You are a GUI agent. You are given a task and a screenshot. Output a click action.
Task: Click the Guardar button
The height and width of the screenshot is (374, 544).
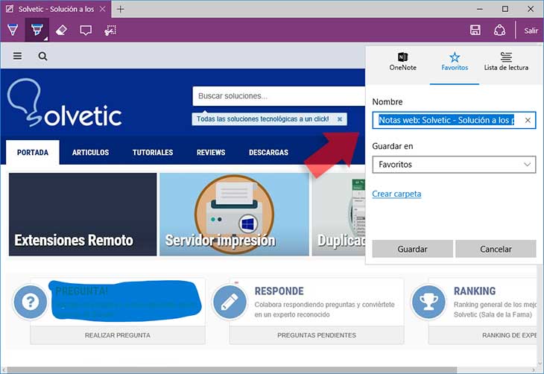click(x=413, y=249)
